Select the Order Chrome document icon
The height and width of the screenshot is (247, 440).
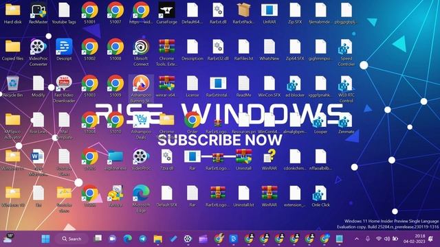pos(192,123)
